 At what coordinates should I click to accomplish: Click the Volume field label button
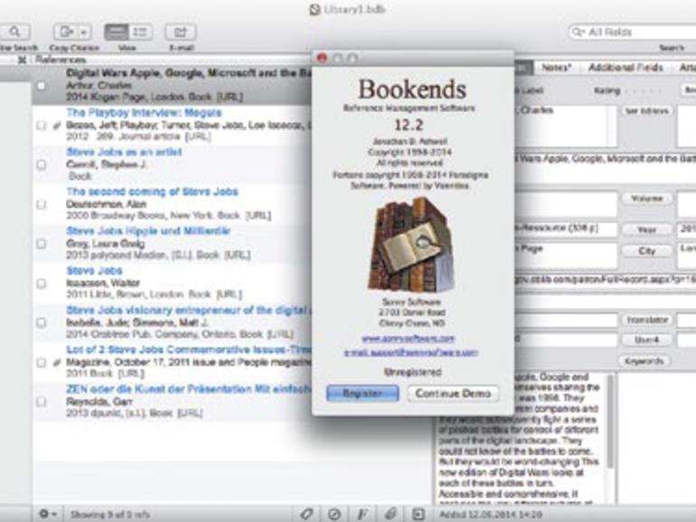pos(646,199)
